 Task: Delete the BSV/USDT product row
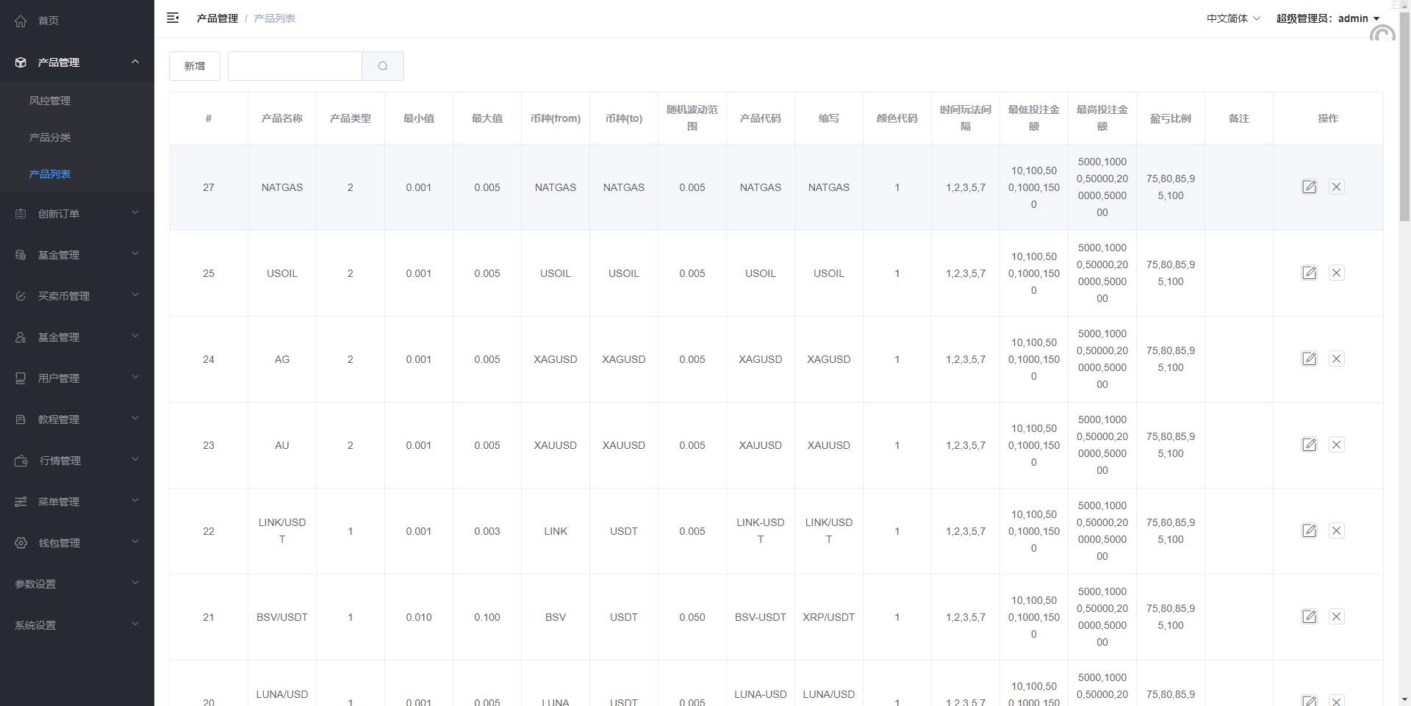1336,617
